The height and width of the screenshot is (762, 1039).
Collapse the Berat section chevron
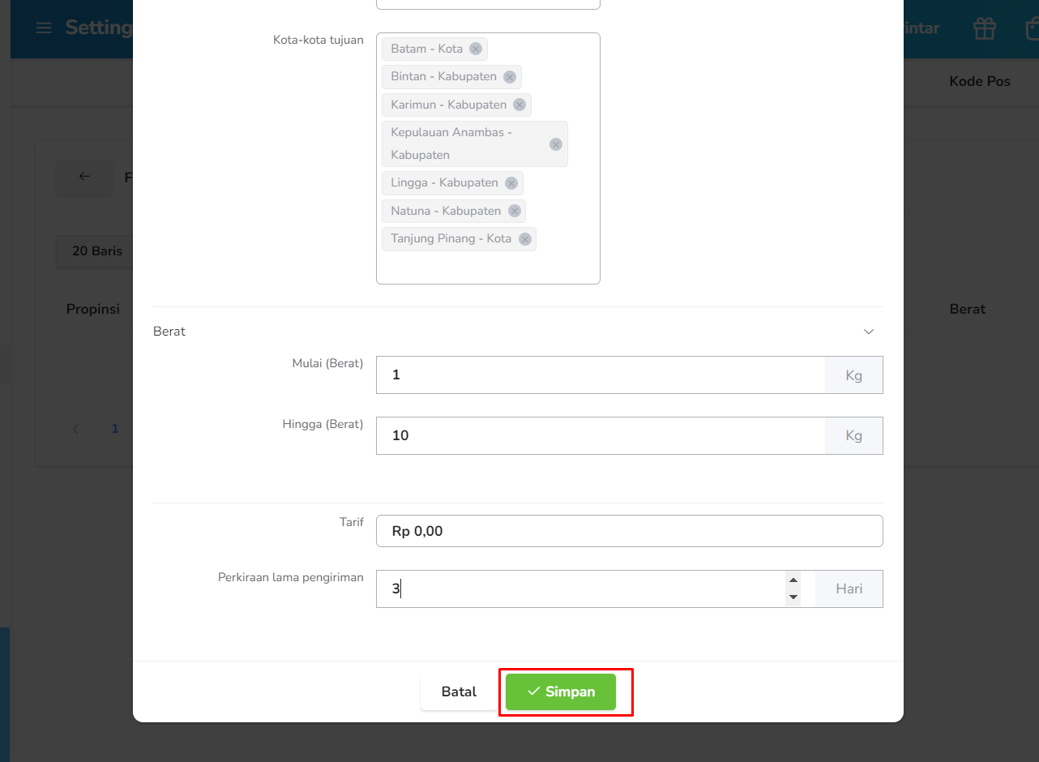[x=869, y=332]
